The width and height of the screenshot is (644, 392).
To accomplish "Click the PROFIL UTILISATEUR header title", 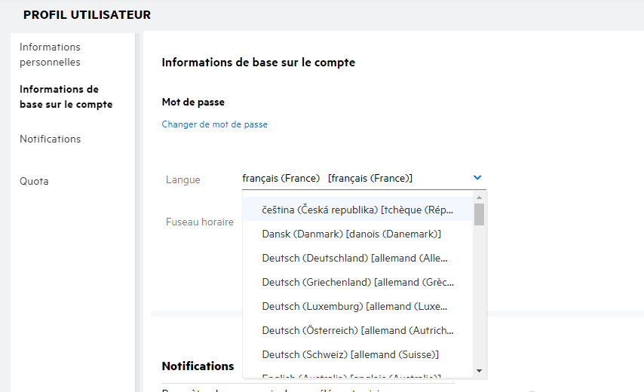I will coord(87,15).
